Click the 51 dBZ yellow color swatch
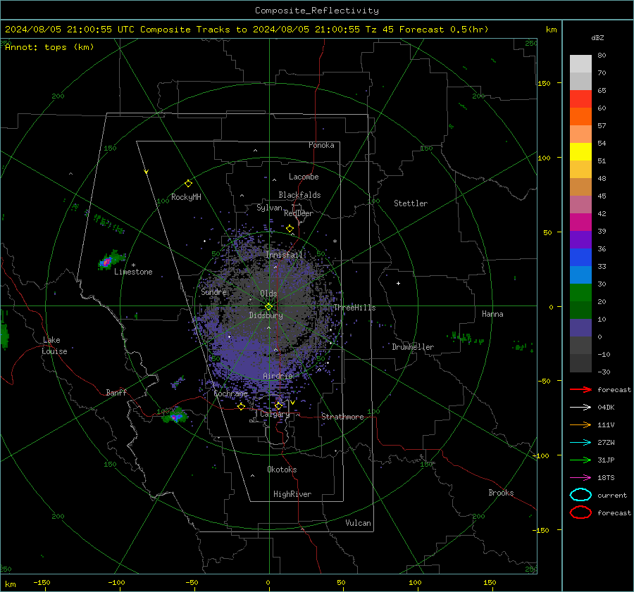634x592 pixels. pos(580,152)
